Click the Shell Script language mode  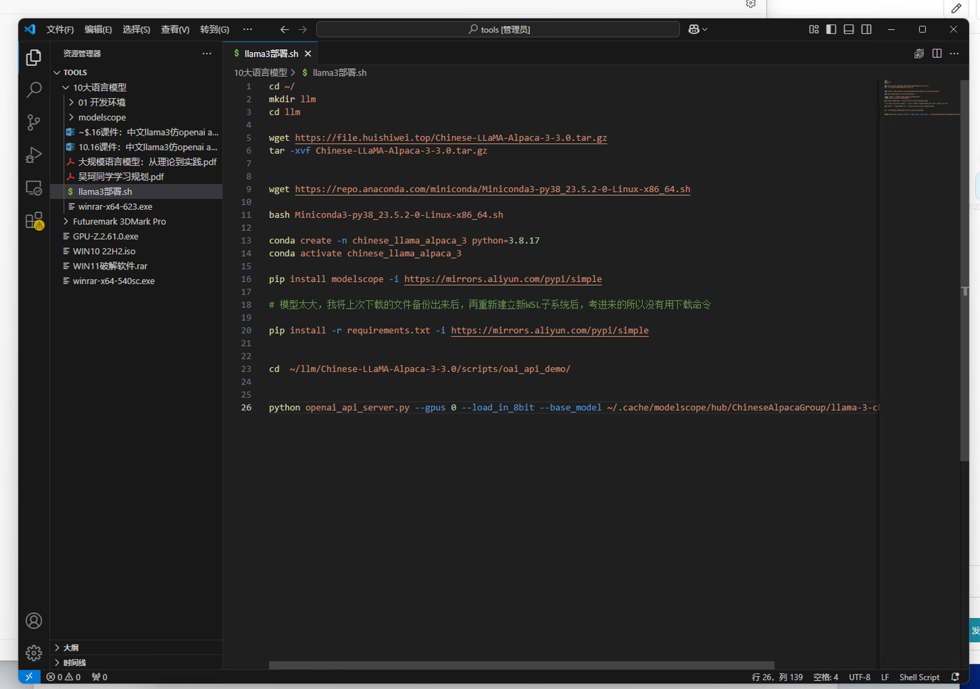pos(920,677)
